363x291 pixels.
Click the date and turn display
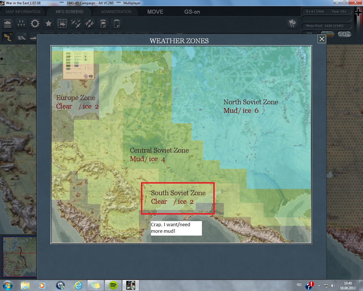326,12
